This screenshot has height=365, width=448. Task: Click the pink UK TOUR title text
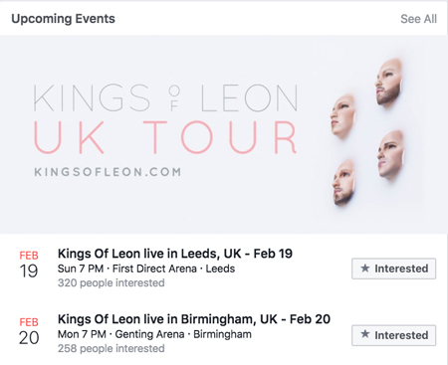click(x=165, y=137)
